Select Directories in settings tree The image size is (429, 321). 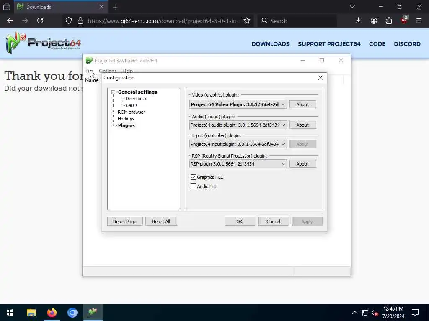[x=136, y=99]
